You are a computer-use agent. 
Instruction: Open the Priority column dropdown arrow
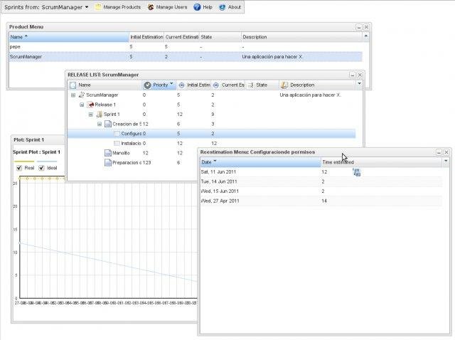tap(171, 84)
